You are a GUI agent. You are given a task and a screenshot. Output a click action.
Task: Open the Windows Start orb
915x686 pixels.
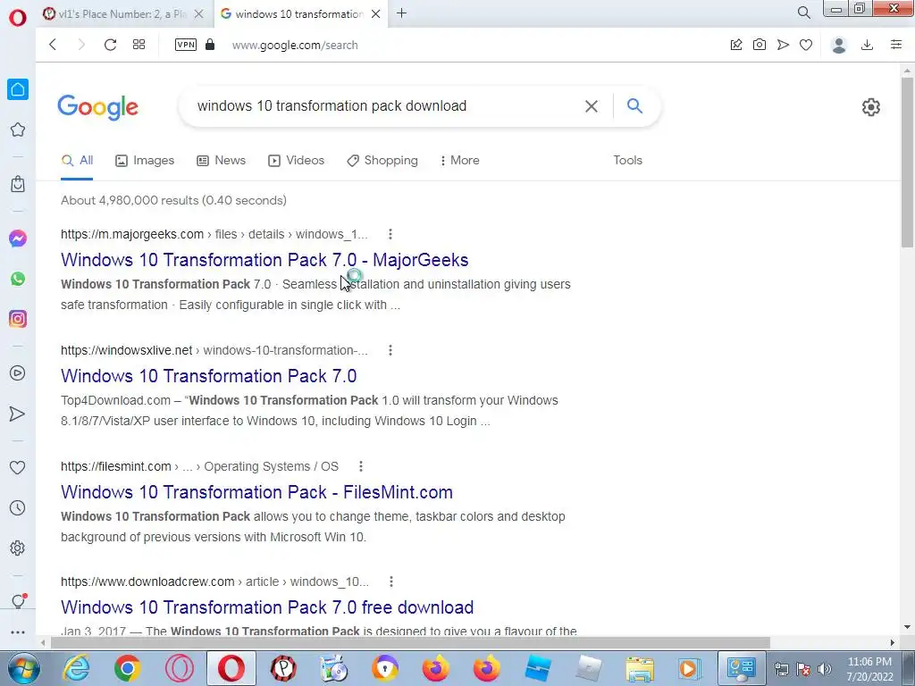pyautogui.click(x=23, y=668)
